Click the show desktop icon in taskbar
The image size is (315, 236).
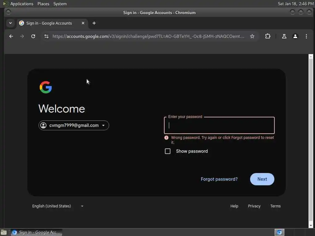click(x=4, y=232)
